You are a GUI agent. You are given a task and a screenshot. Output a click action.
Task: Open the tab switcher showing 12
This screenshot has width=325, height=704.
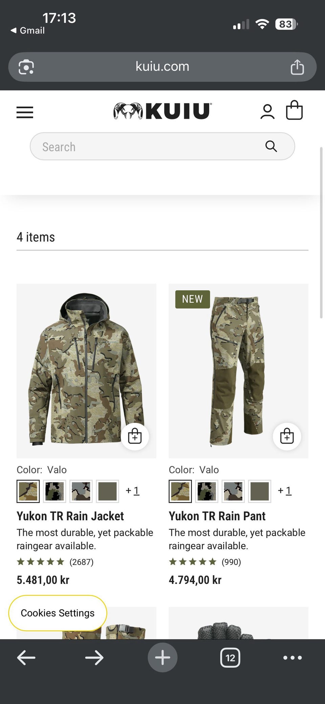230,658
